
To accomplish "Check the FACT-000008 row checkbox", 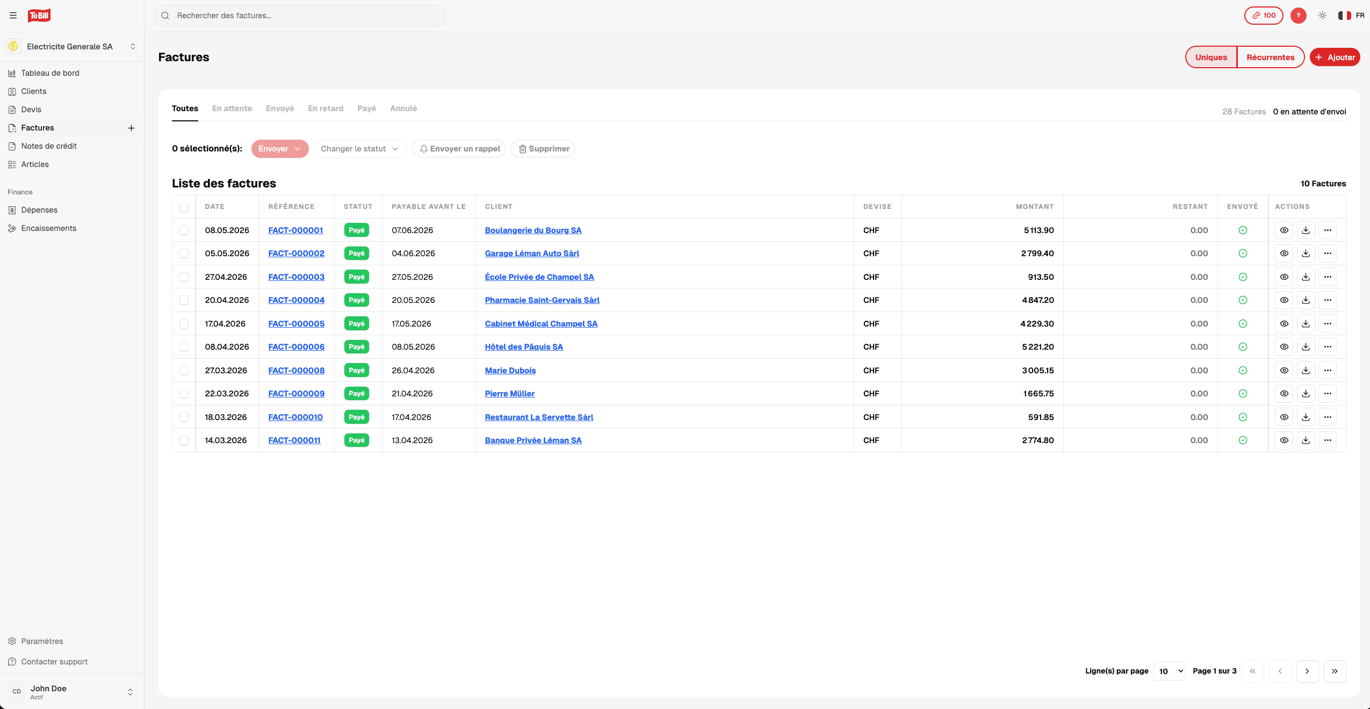I will tap(184, 371).
